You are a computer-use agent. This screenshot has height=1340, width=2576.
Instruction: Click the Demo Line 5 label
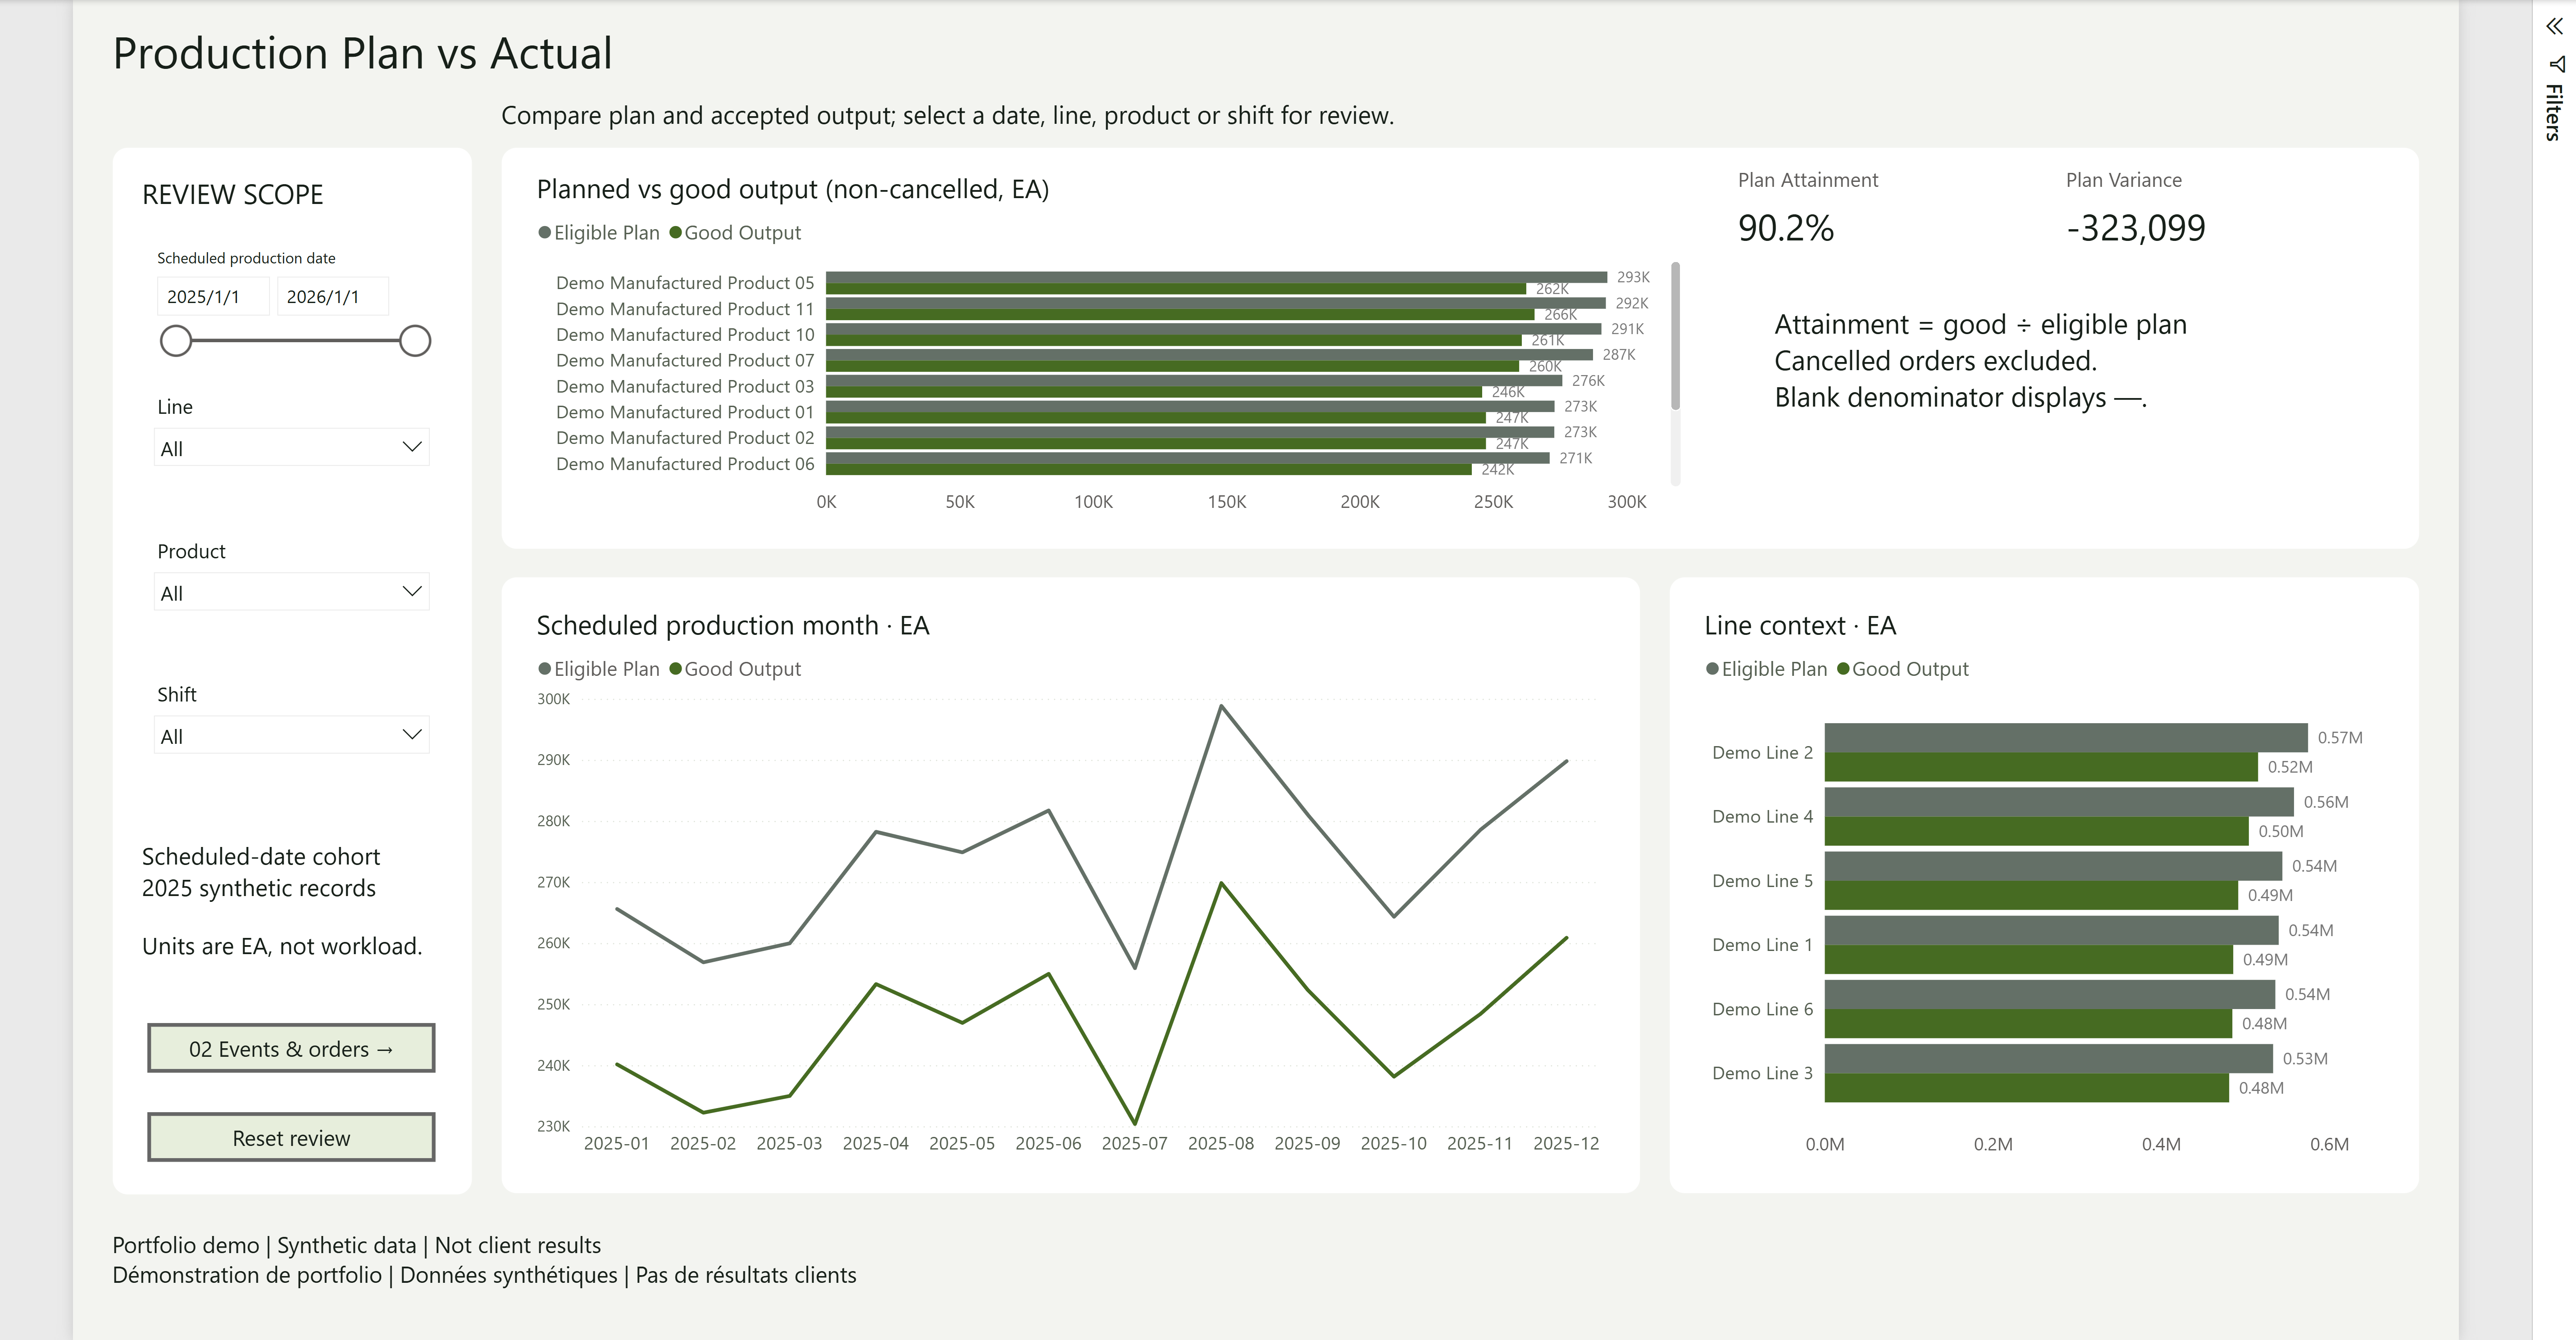(1762, 880)
